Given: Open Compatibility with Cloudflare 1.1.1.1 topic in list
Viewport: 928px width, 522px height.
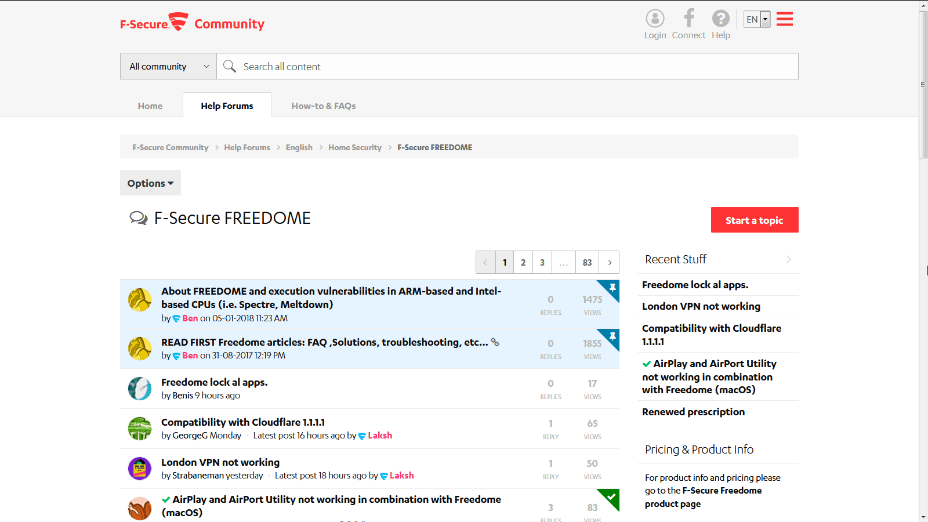Looking at the screenshot, I should 243,422.
